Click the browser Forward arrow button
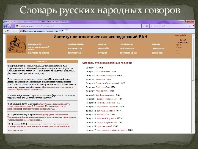Viewport: 198px width, 149px height. pyautogui.click(x=10, y=26)
